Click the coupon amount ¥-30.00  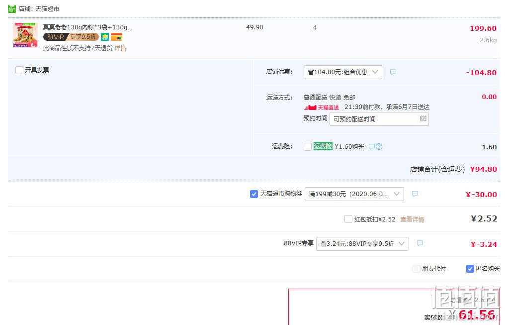481,195
